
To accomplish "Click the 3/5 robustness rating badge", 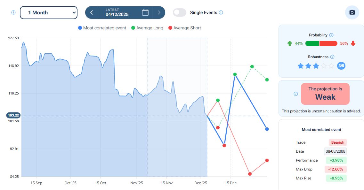I will click(341, 66).
